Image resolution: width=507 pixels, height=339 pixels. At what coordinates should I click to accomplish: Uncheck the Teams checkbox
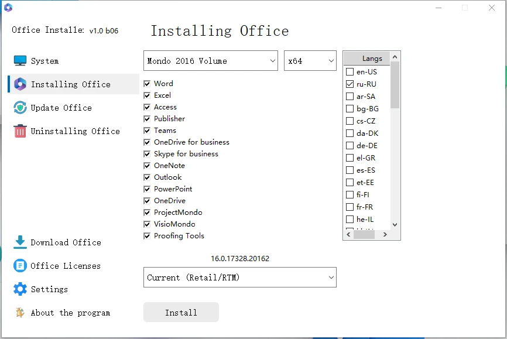(x=147, y=131)
